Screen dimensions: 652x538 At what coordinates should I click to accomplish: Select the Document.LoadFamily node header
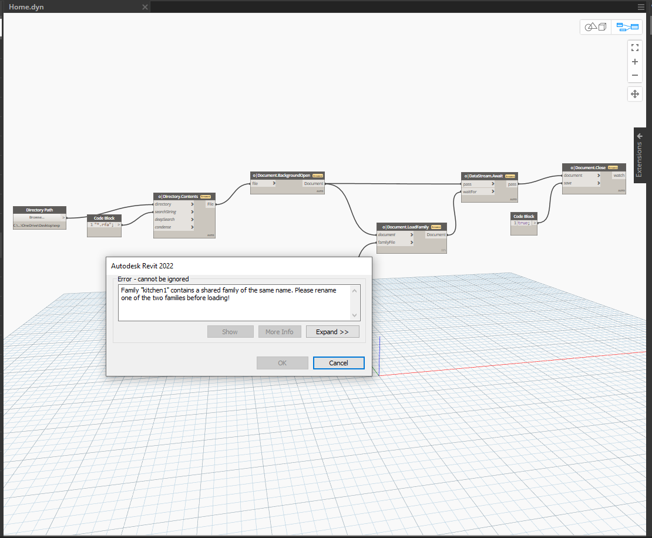[411, 227]
